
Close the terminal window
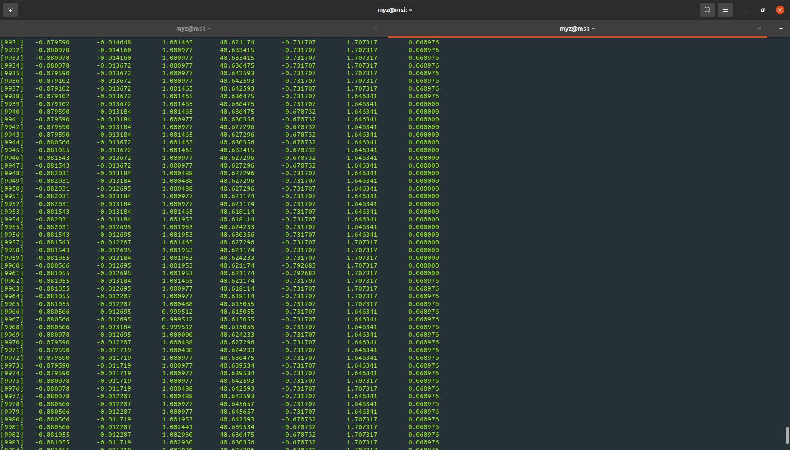[x=780, y=9]
